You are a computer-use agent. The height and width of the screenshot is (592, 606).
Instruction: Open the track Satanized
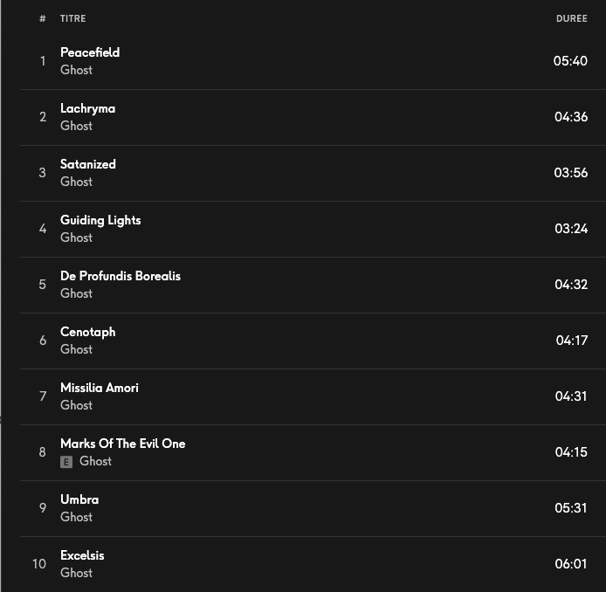(88, 164)
